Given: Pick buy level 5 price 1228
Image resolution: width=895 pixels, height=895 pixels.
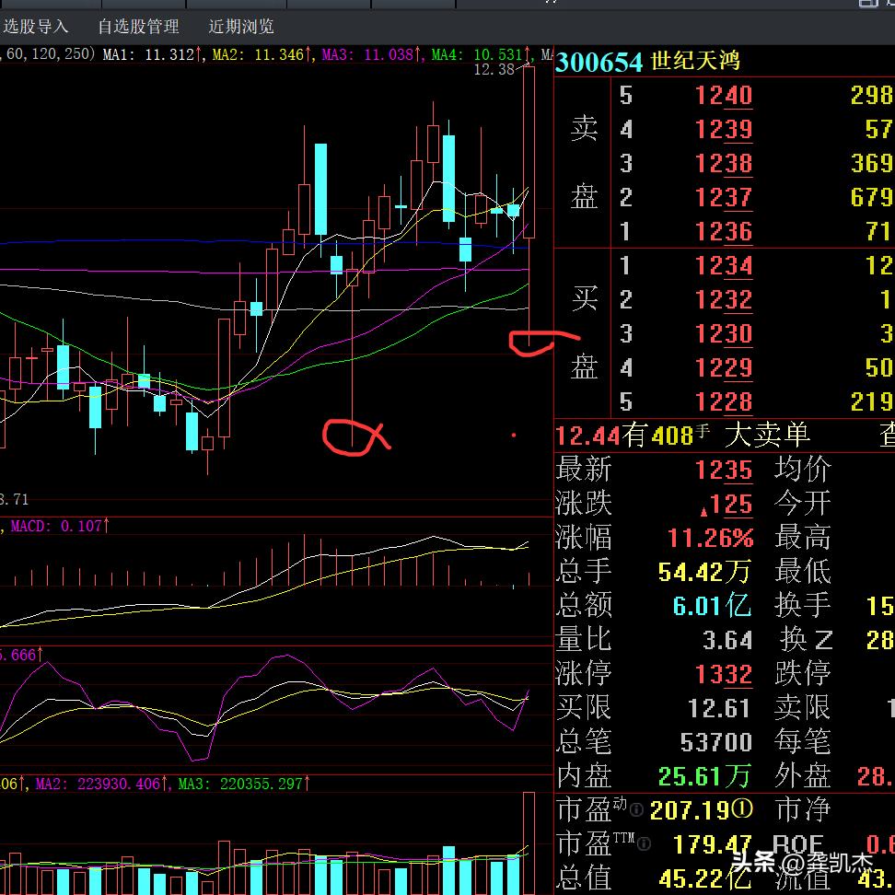Looking at the screenshot, I should coord(723,401).
